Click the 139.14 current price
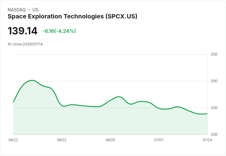Viewport: 226px width, 156px height. (x=22, y=31)
